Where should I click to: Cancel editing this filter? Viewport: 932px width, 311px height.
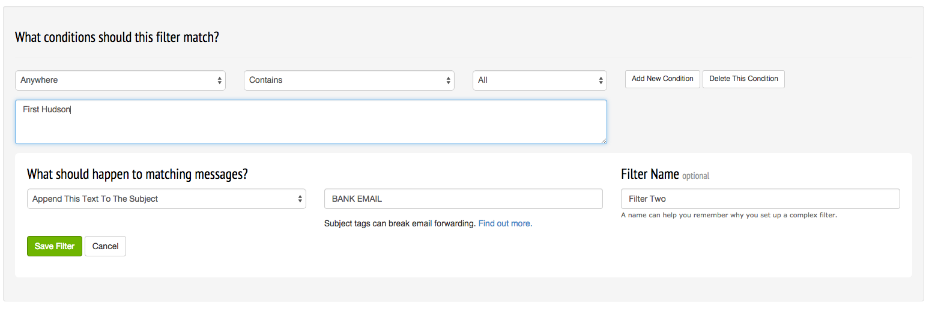[x=105, y=246]
